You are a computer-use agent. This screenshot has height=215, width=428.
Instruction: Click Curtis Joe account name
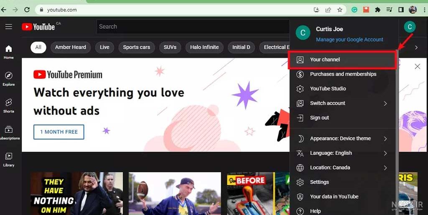329,29
